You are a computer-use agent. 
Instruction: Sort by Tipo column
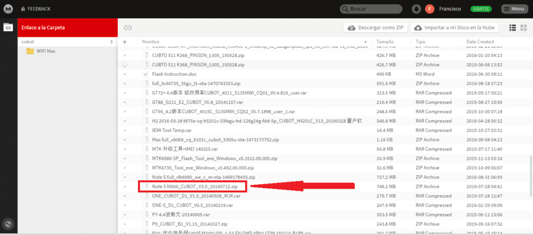point(420,42)
